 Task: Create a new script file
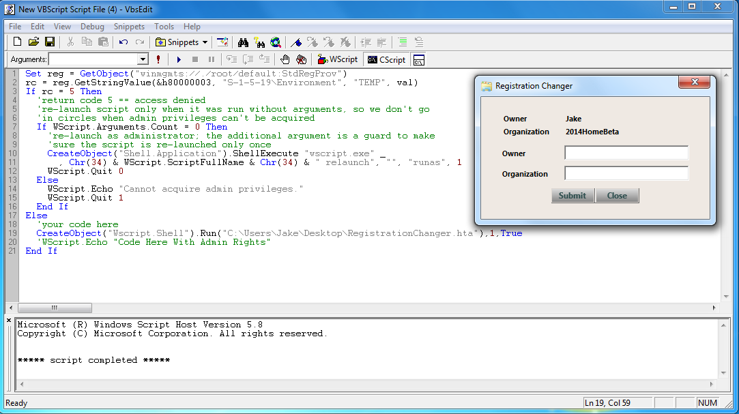(17, 42)
